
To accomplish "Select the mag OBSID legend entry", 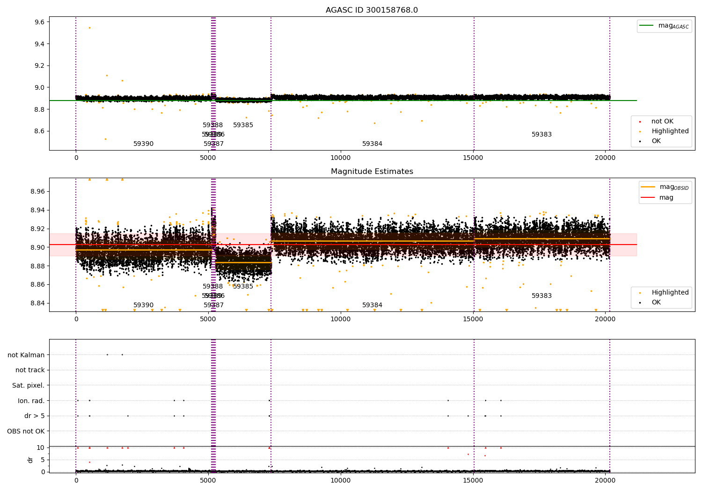I will [x=664, y=187].
